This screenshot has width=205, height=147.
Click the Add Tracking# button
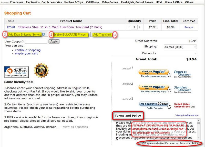[102, 35]
